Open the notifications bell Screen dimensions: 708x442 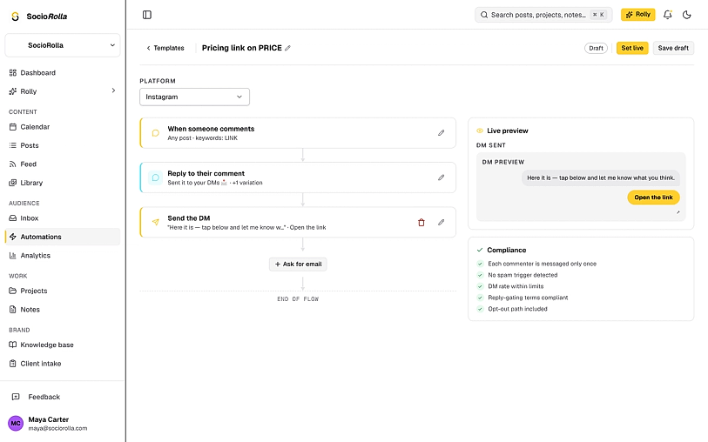click(x=667, y=15)
